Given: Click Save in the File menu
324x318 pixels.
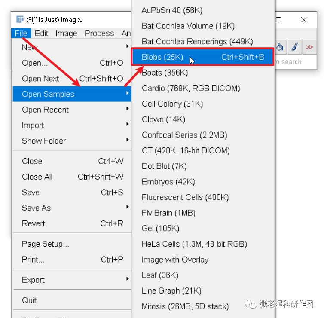Looking at the screenshot, I should pyautogui.click(x=72, y=193).
